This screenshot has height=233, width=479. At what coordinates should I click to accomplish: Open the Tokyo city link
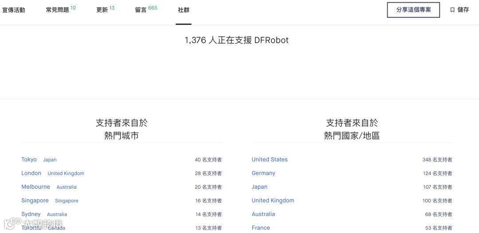[29, 159]
